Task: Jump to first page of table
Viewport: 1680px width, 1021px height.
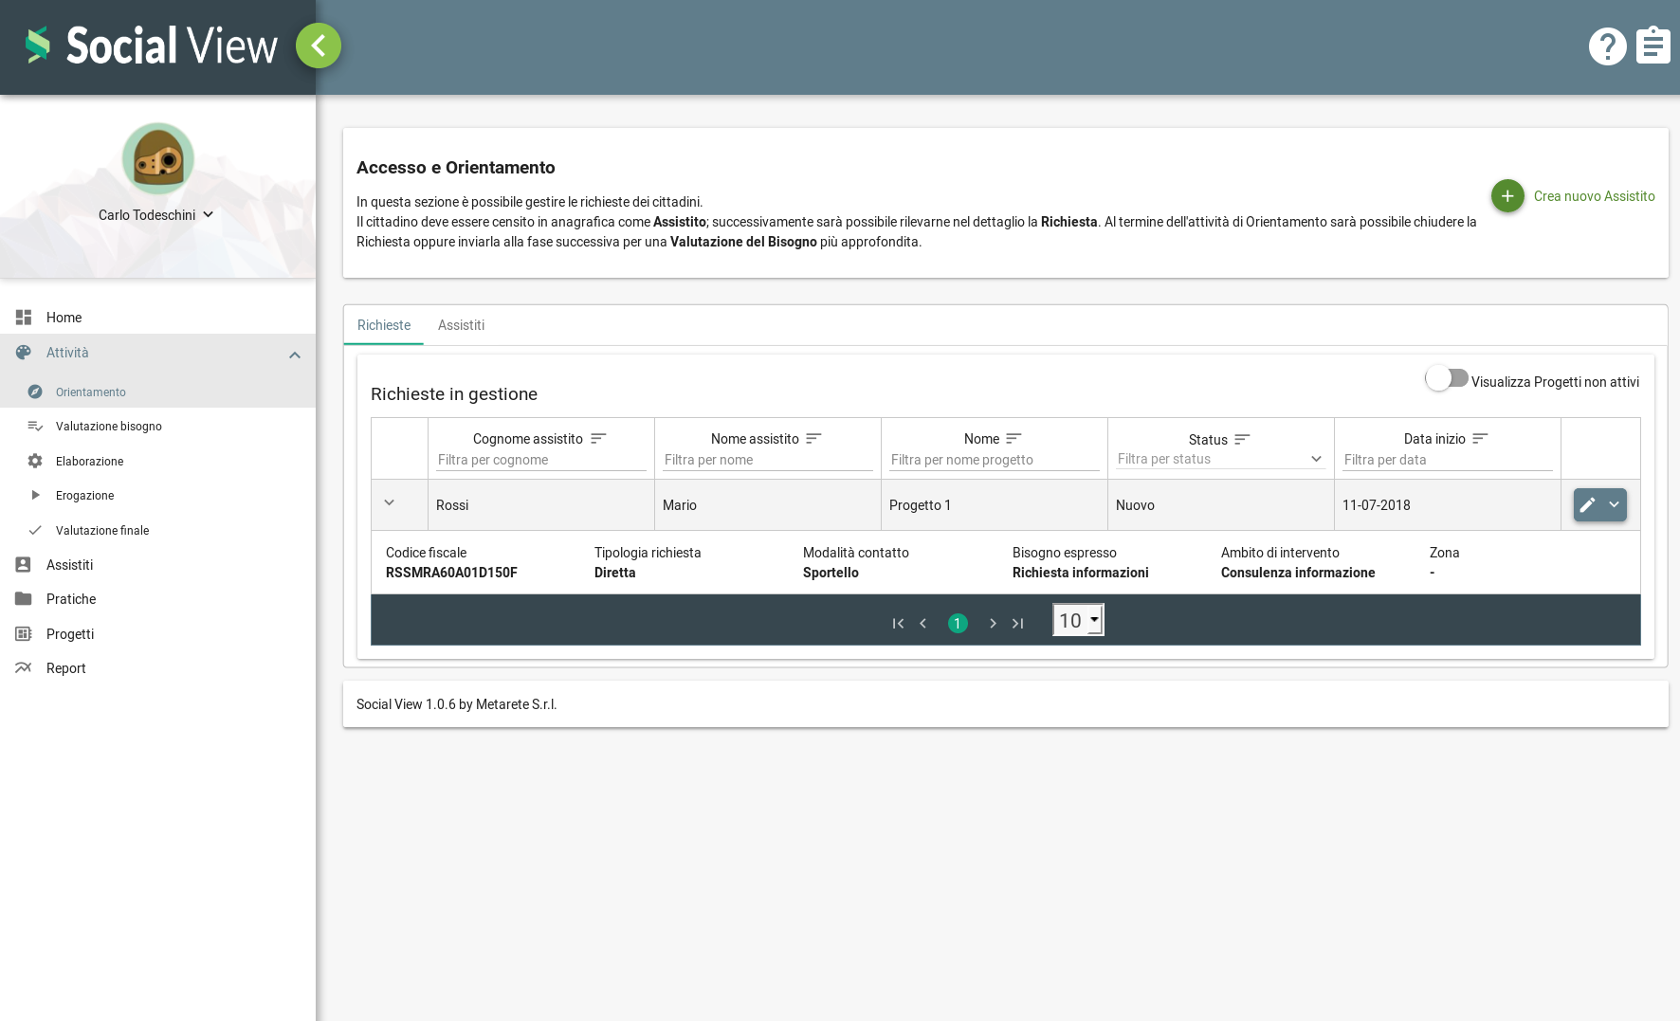Action: point(898,624)
